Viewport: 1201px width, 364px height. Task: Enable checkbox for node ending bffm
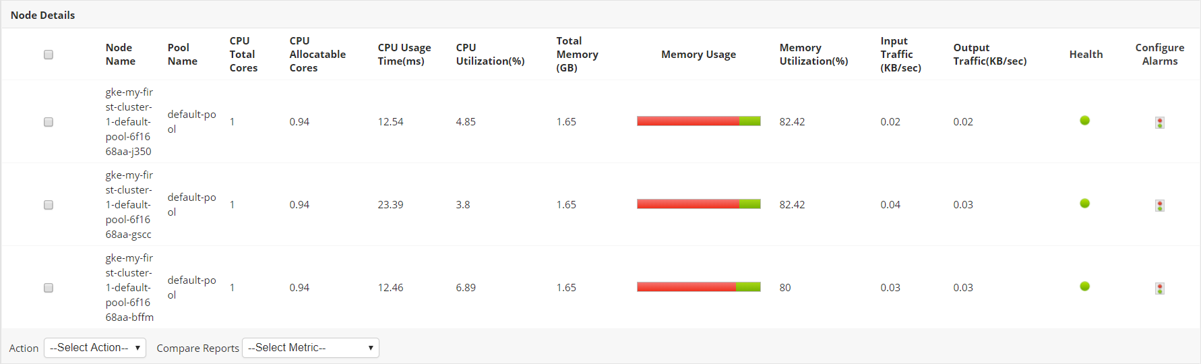coord(49,288)
